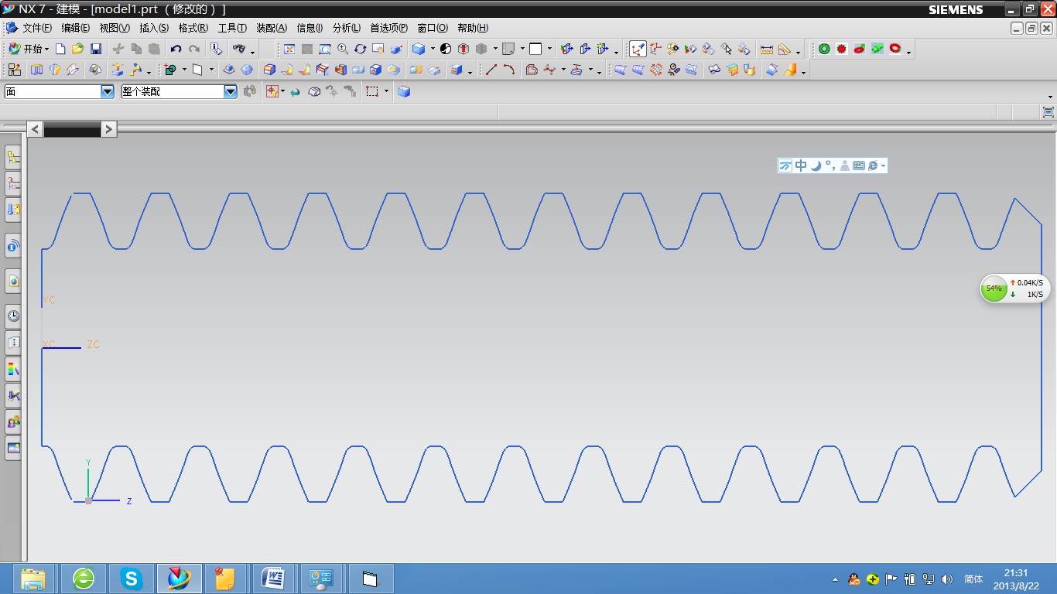Open the Insert (插入) menu

coord(154,28)
